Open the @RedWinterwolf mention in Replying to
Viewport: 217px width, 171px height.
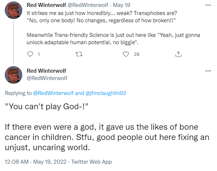coord(53,93)
